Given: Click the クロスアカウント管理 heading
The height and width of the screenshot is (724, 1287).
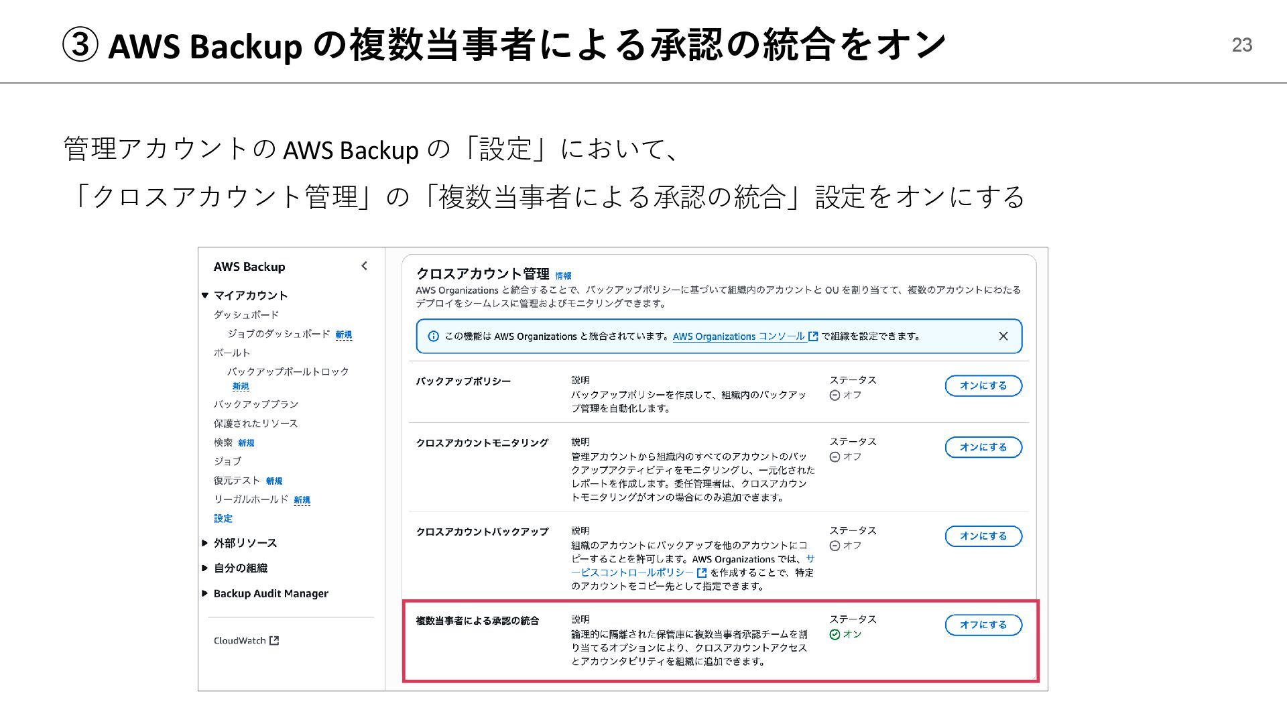Looking at the screenshot, I should (x=483, y=274).
